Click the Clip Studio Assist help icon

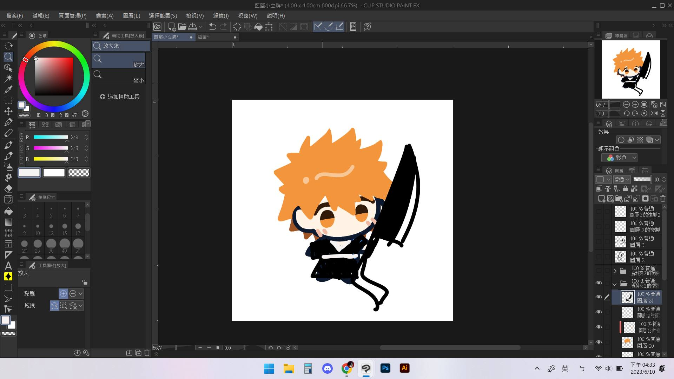coord(367,27)
